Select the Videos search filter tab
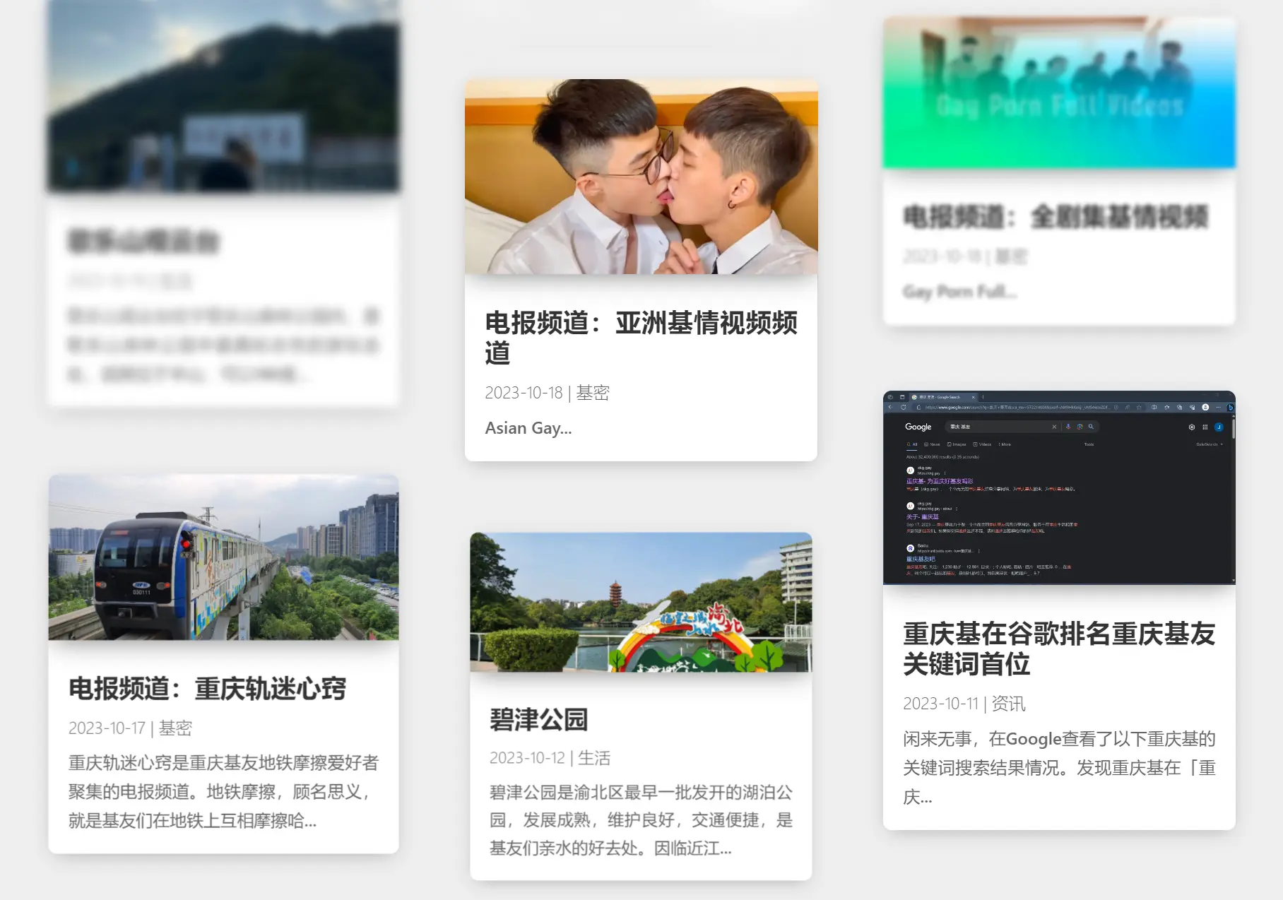This screenshot has height=900, width=1283. click(982, 444)
